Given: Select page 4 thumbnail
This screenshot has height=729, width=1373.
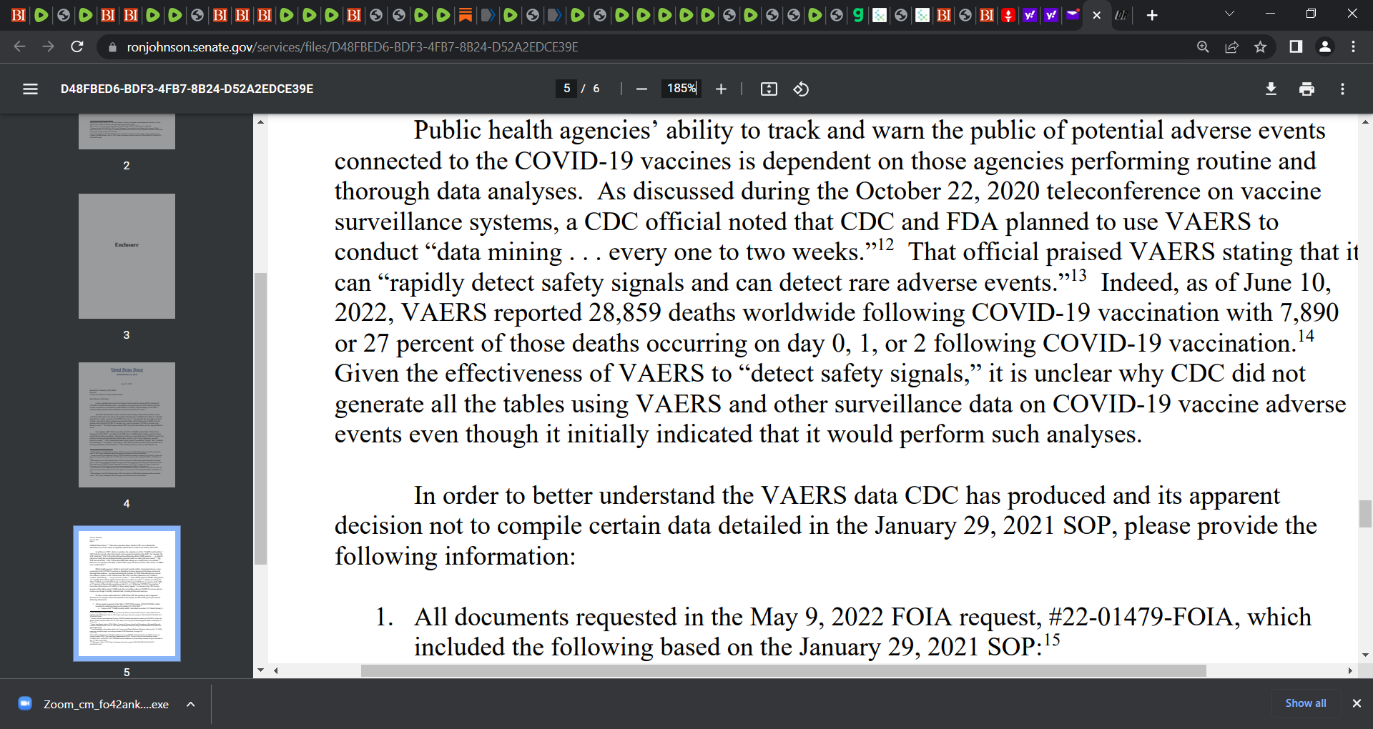Looking at the screenshot, I should tap(127, 425).
